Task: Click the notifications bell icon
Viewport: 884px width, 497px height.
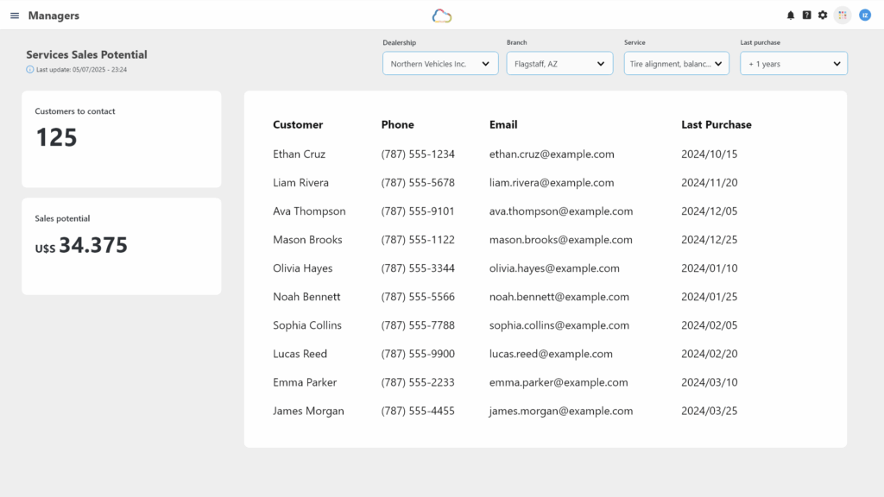Action: coord(791,16)
